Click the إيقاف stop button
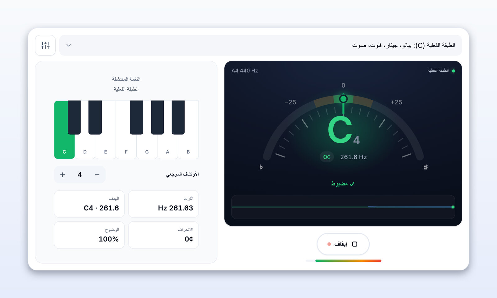Viewport: 497px width, 298px height. [x=343, y=244]
